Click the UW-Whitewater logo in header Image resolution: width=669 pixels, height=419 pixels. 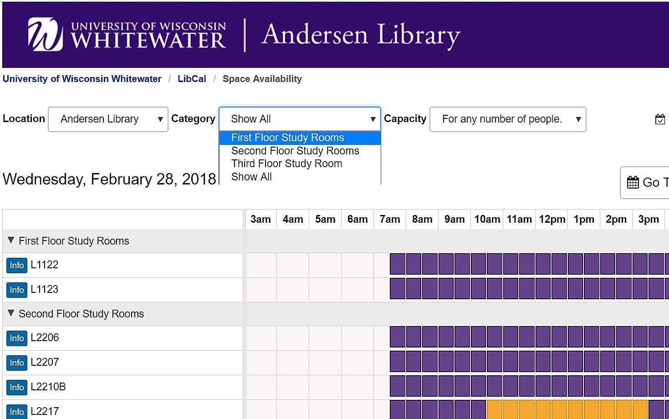coord(127,35)
